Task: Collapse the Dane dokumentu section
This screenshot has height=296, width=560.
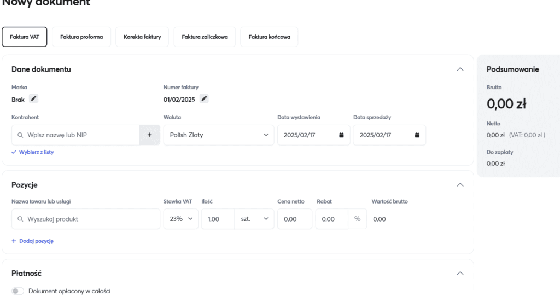Action: pyautogui.click(x=460, y=69)
